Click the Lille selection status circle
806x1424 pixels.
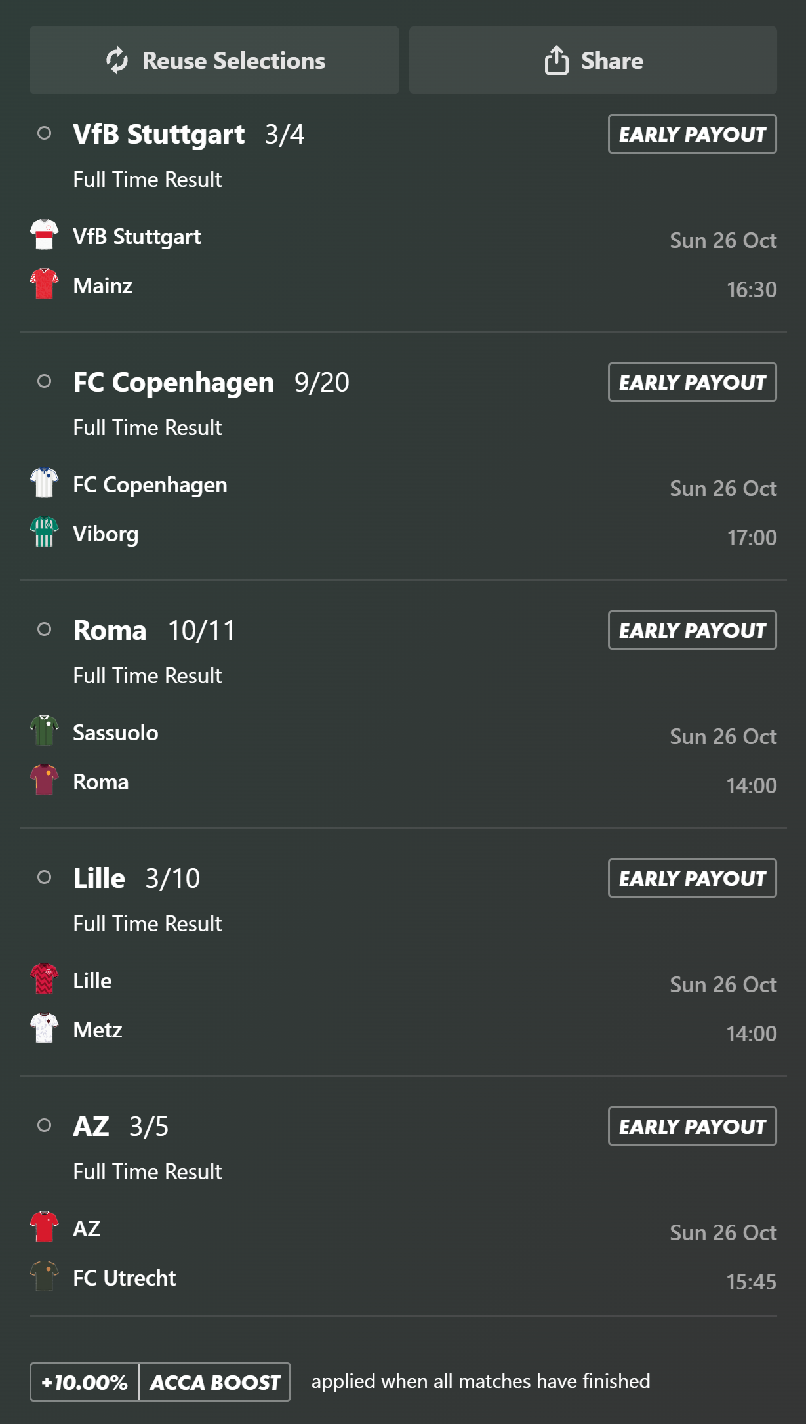(x=44, y=877)
